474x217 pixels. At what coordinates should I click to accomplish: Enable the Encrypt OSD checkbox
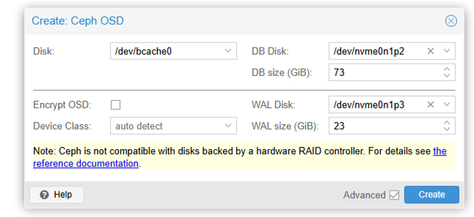coord(116,105)
